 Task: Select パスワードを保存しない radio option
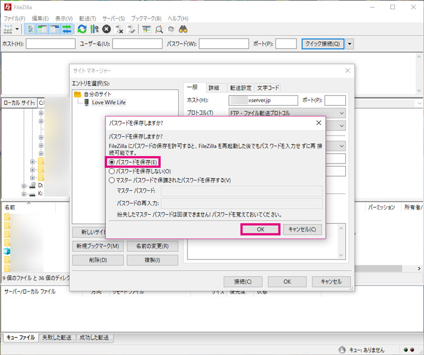click(112, 171)
